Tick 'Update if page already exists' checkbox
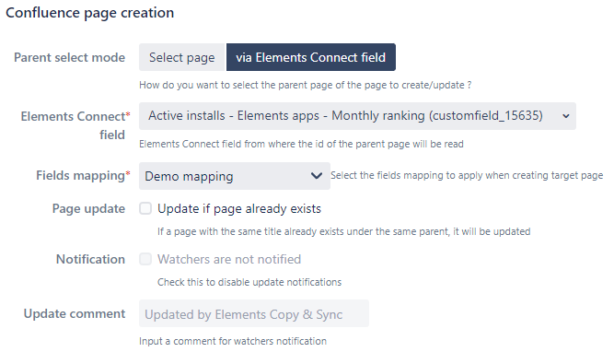The height and width of the screenshot is (352, 614). pyautogui.click(x=145, y=208)
